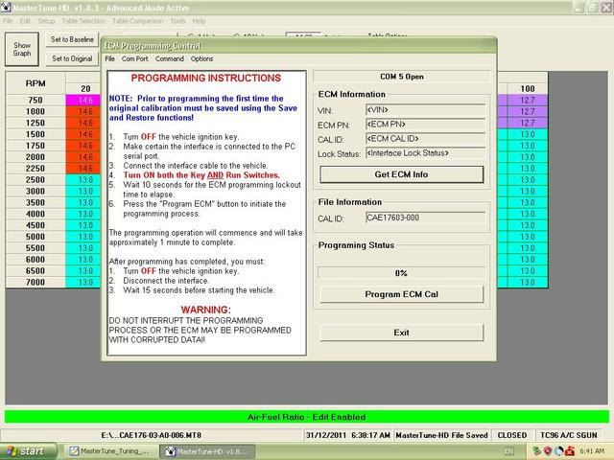Screen dimensions: 614x460
Task: Select the orange 14.6 cell at 1000 RPM
Action: click(83, 111)
